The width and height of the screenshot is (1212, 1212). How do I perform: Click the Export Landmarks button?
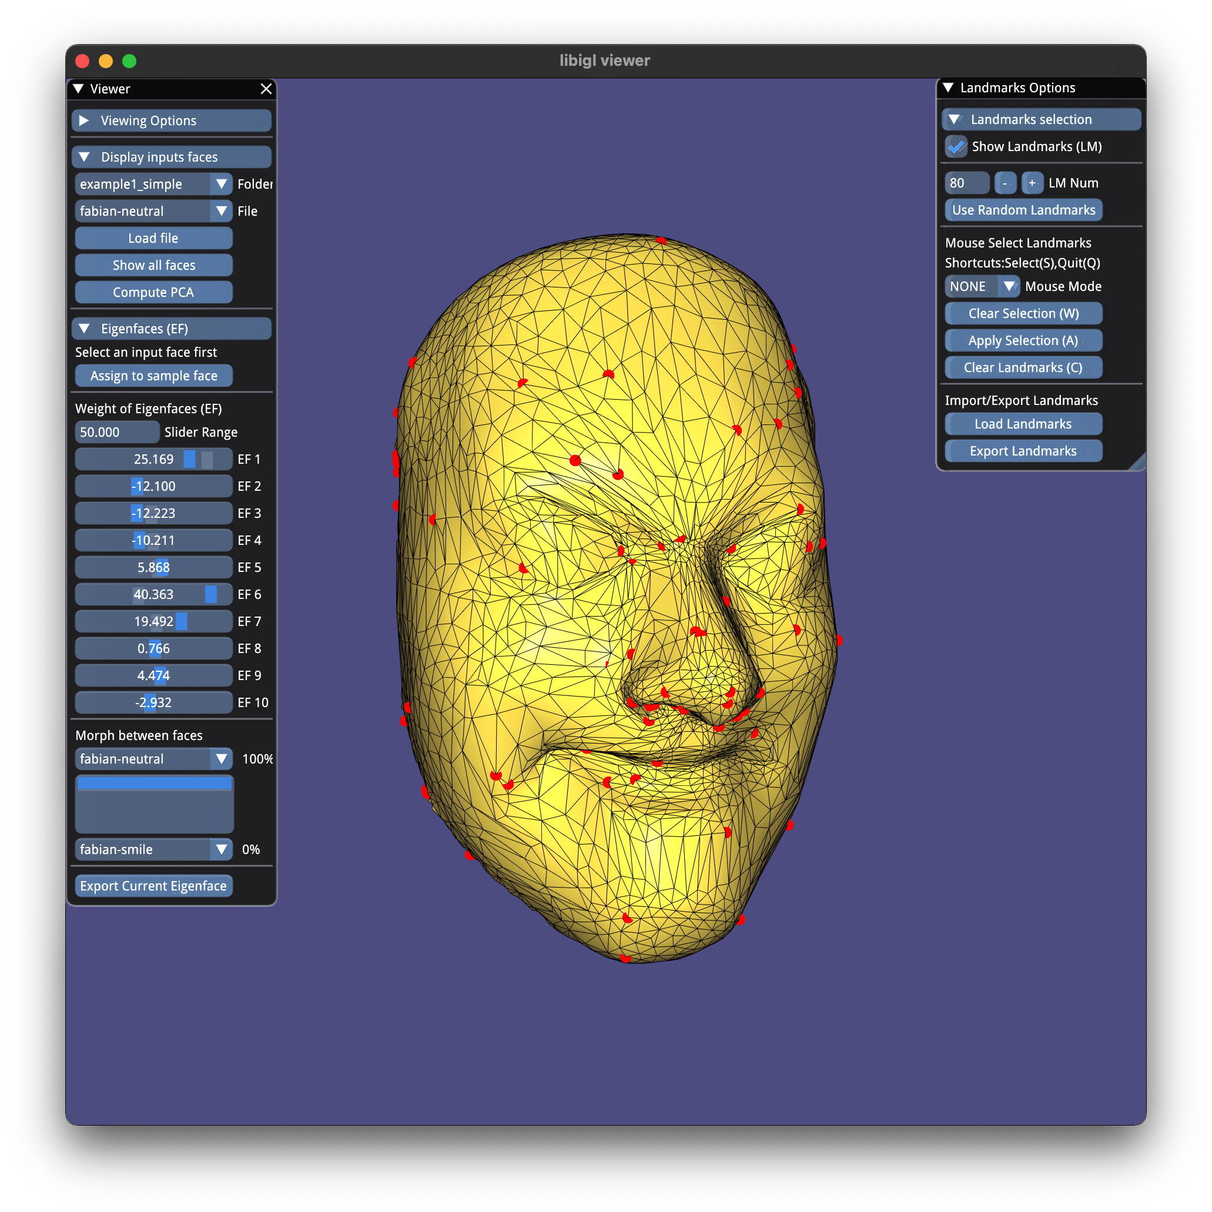(x=1023, y=451)
